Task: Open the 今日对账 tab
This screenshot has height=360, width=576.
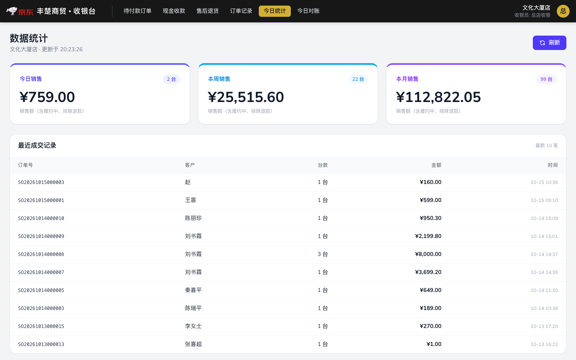Action: (x=308, y=11)
